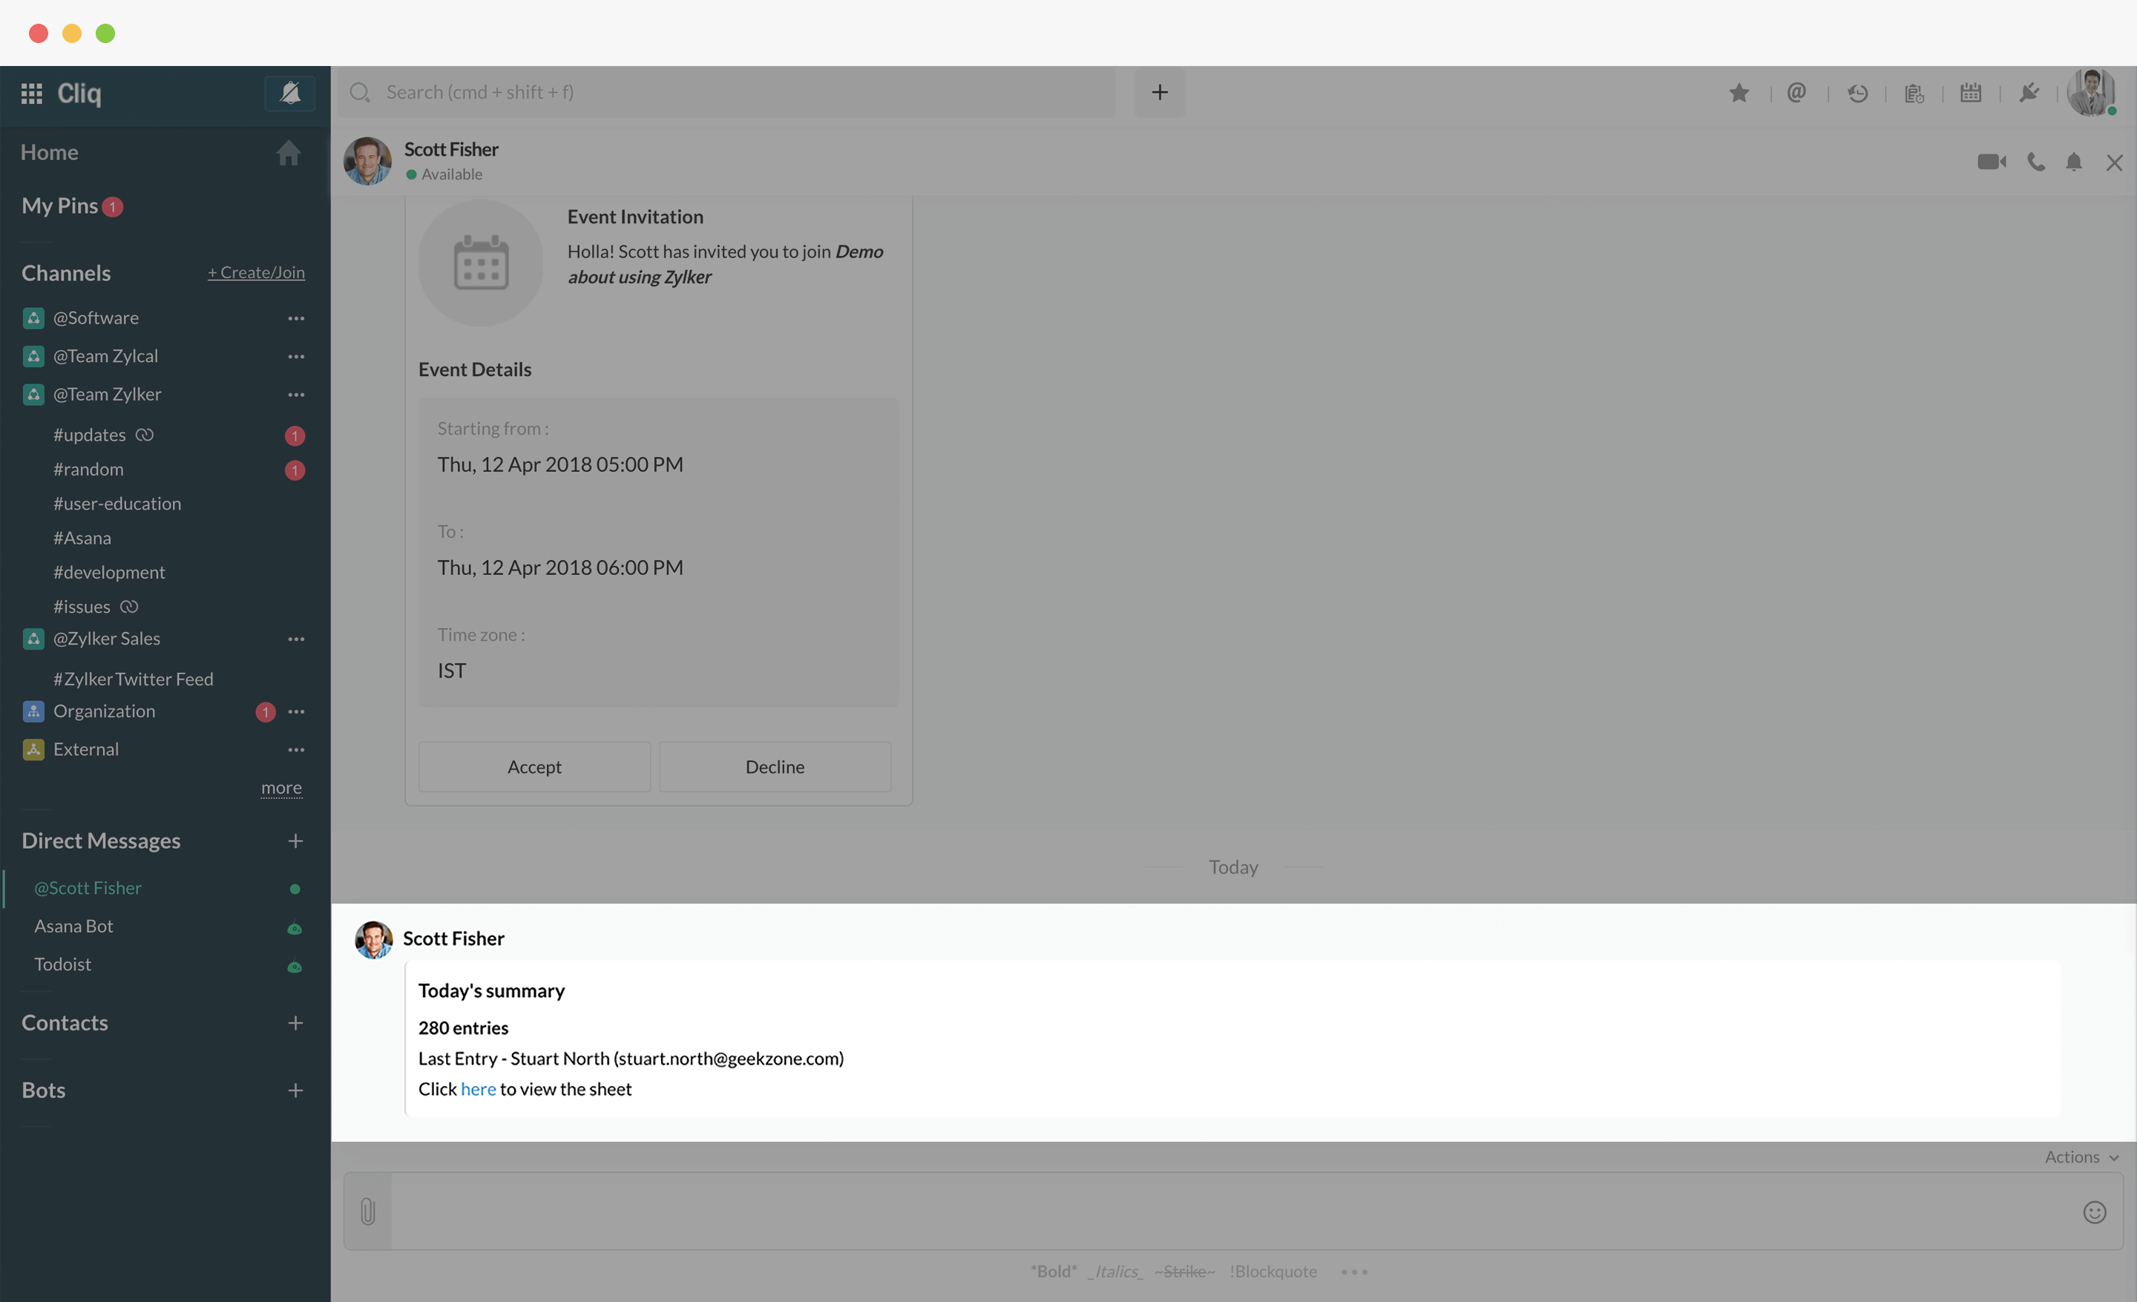Click in the search bar
The image size is (2137, 1302).
click(x=729, y=92)
